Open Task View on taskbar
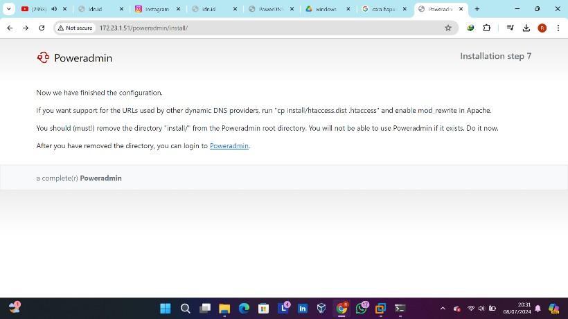This screenshot has width=568, height=319. tap(205, 309)
